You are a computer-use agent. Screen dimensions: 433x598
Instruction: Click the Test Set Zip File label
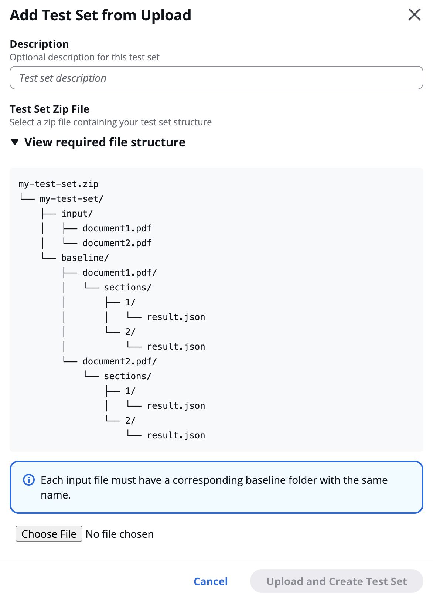click(x=50, y=109)
